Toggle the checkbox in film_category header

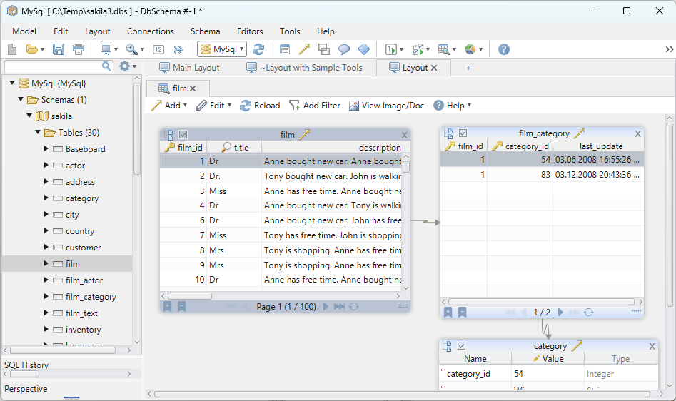(x=463, y=133)
